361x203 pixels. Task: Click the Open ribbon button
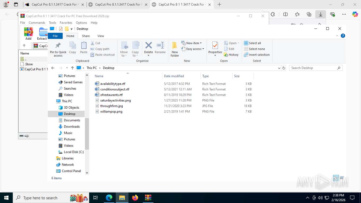(232, 43)
